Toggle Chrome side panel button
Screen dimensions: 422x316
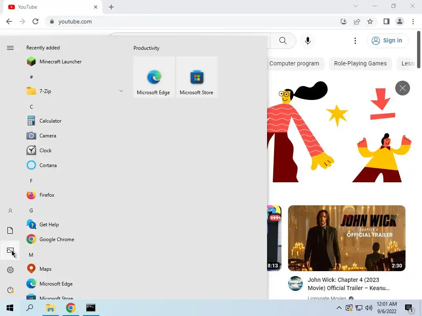click(387, 21)
